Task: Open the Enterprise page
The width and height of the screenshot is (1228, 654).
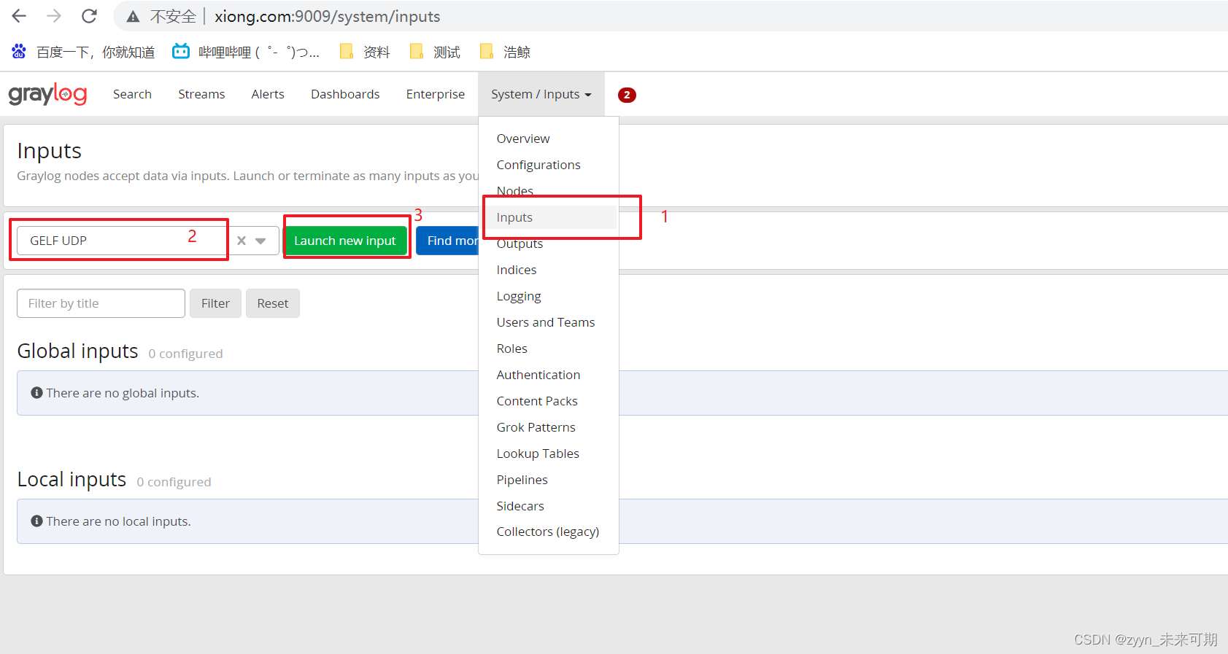Action: click(436, 94)
